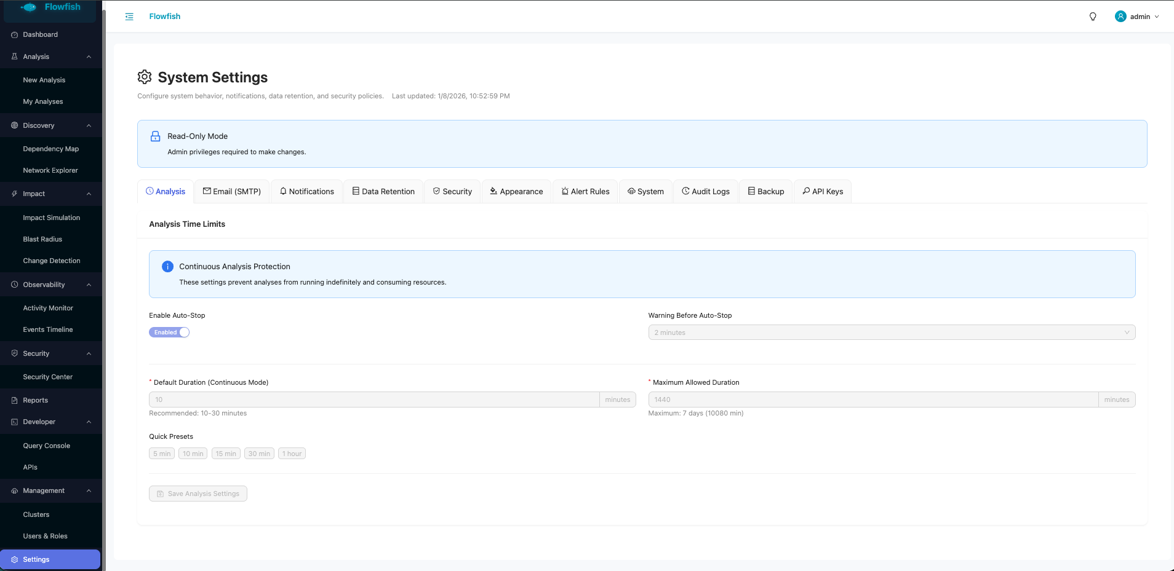Open Network Explorer in sidebar
Viewport: 1174px width, 571px height.
(x=51, y=170)
